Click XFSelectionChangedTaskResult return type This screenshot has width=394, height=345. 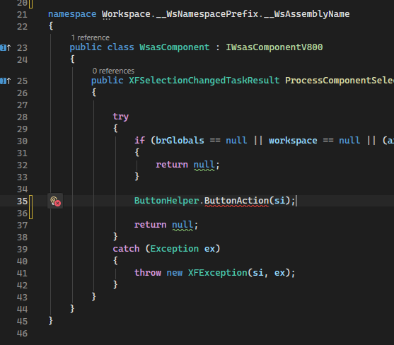point(204,81)
